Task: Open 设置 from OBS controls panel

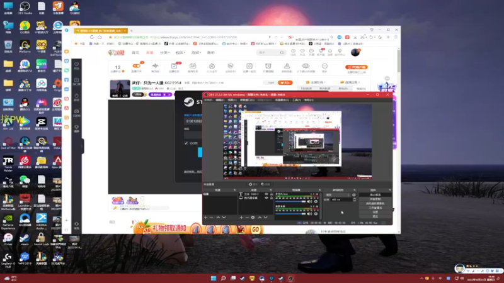Action: (375, 212)
